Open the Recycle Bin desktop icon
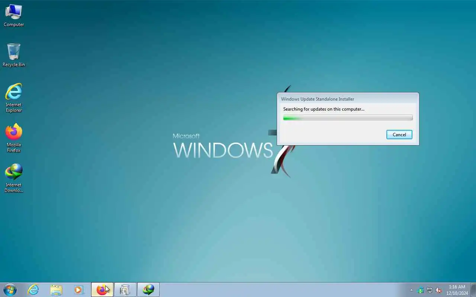Viewport: 476px width, 297px height. [x=14, y=56]
